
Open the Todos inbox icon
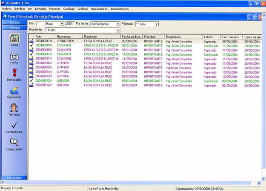(x=14, y=38)
